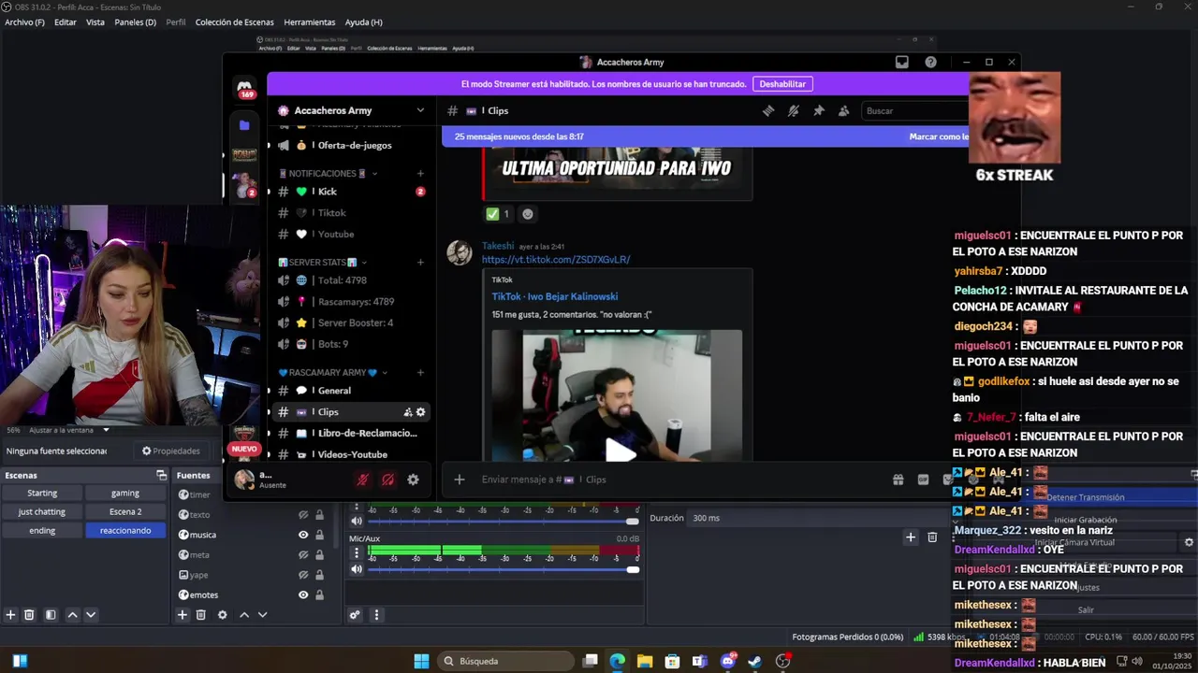Open Colección de Escenas menu
The height and width of the screenshot is (673, 1198).
[234, 22]
